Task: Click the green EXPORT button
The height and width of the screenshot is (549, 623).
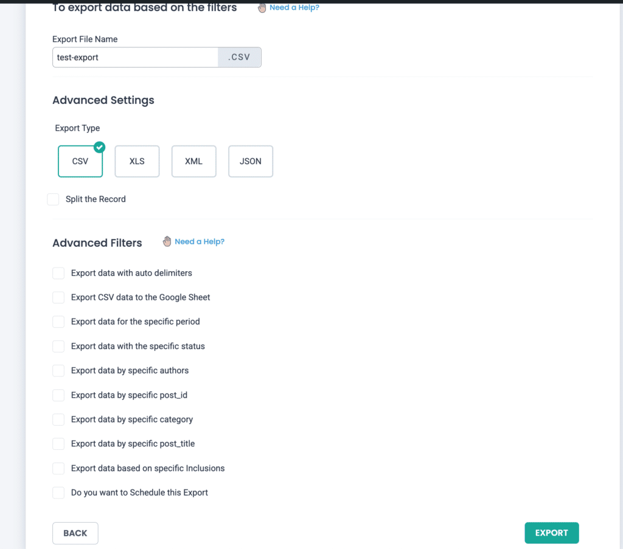Action: (x=551, y=533)
